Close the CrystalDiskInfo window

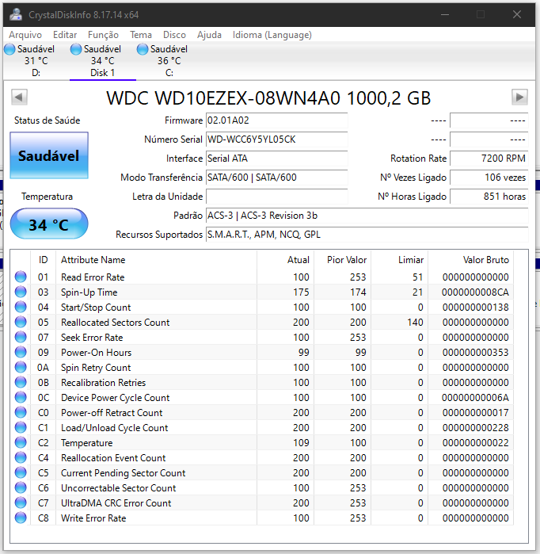coord(517,14)
